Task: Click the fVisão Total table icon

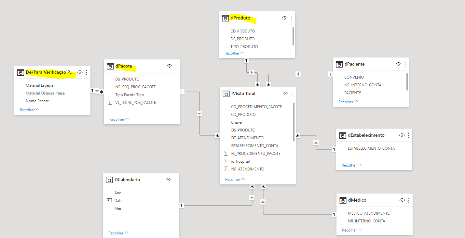Action: point(226,94)
